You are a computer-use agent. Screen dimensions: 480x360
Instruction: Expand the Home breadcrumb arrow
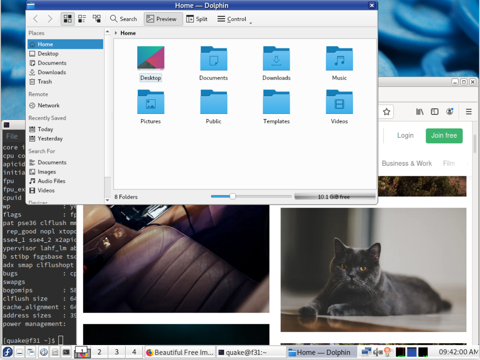116,33
